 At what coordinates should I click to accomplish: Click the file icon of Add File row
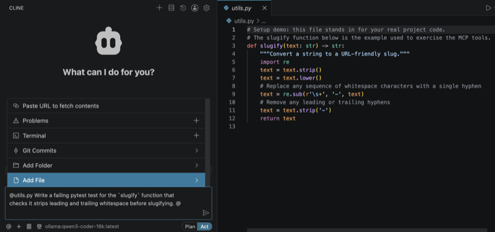(16, 180)
